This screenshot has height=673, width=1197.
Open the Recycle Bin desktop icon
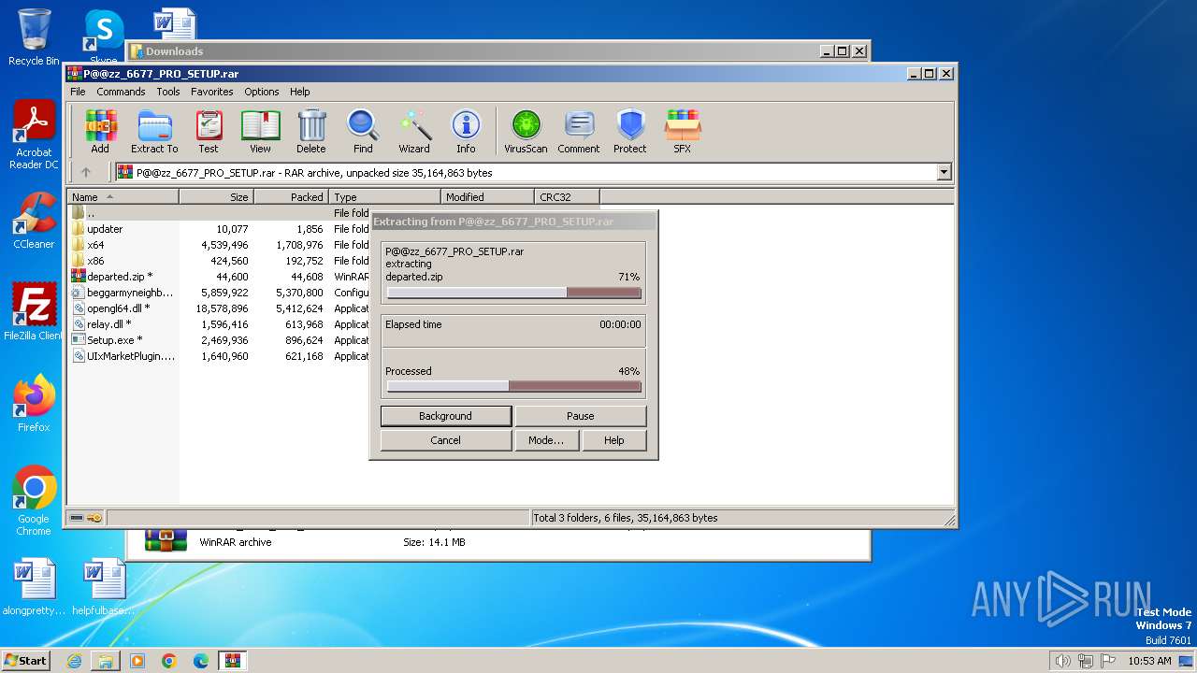[34, 37]
